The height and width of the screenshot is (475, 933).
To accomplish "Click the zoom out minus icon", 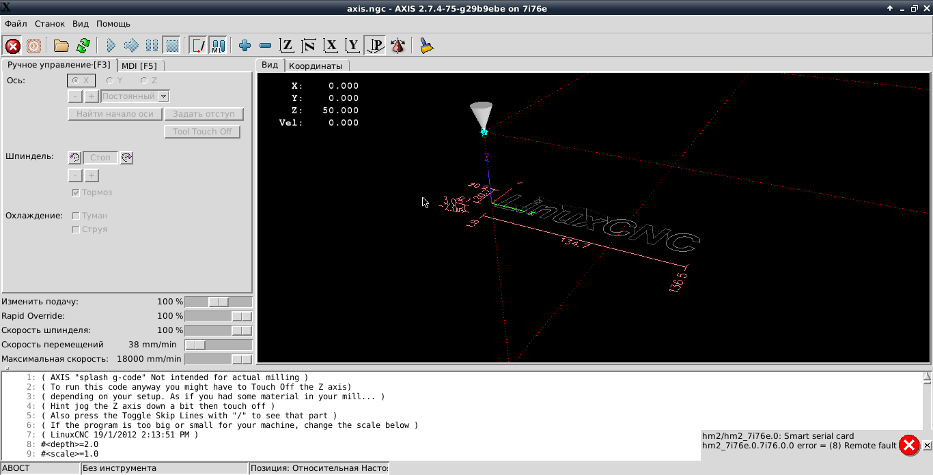I will [266, 46].
